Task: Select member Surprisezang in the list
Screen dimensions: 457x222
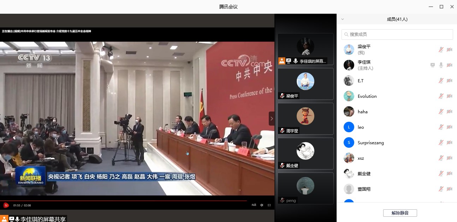Action: click(x=397, y=142)
